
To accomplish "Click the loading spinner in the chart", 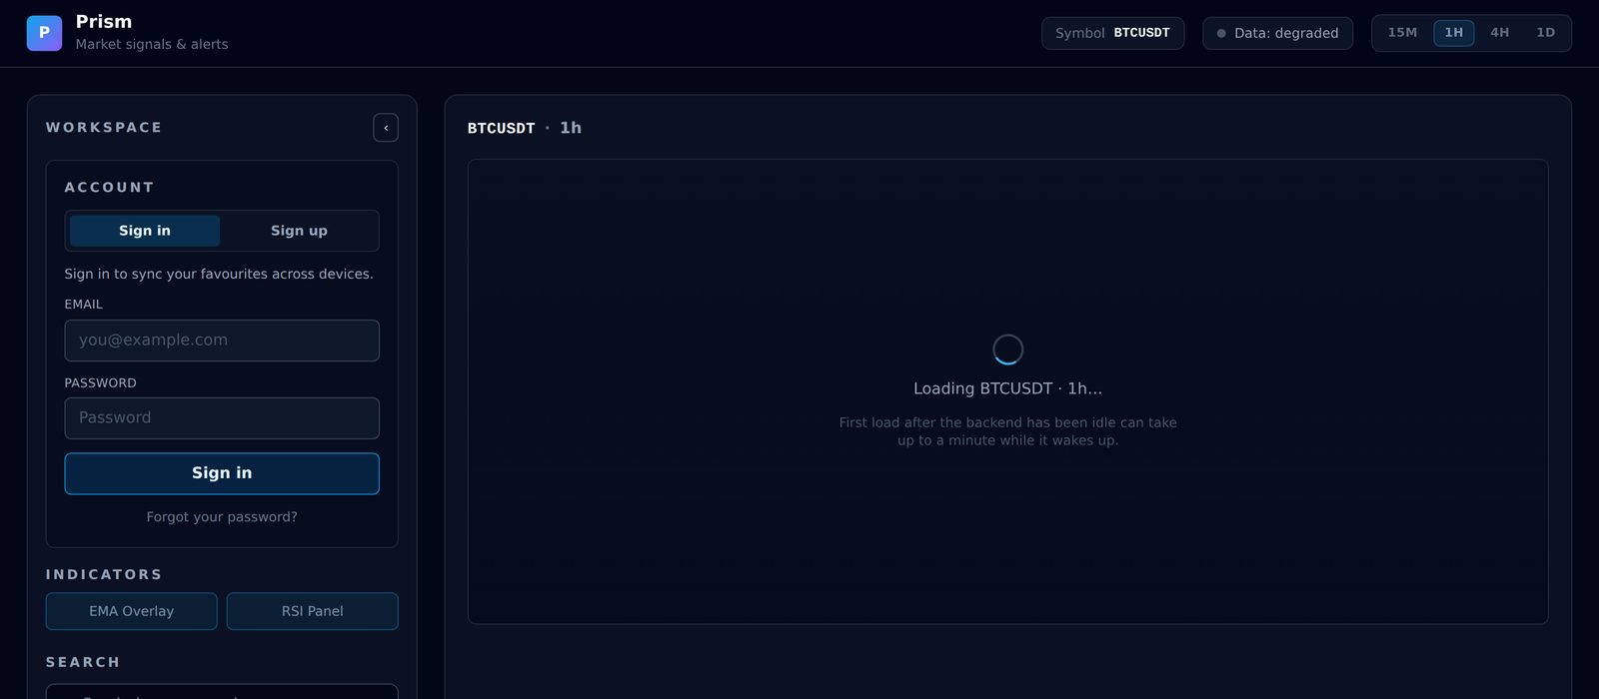I will (x=1007, y=349).
